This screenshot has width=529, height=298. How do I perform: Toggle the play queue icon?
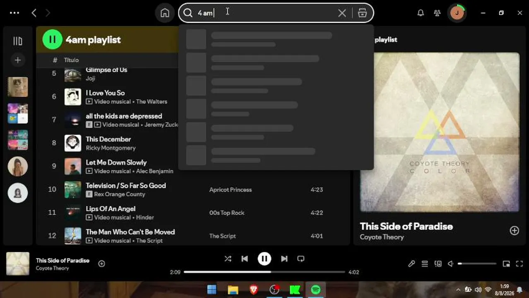[x=425, y=264]
